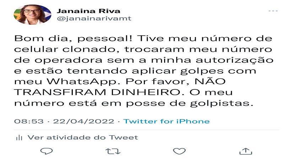Image resolution: width=293 pixels, height=164 pixels.
Task: View the Ver atividade do Tweet label
Action: point(83,137)
